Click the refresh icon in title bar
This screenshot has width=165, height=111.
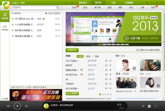[71, 3]
